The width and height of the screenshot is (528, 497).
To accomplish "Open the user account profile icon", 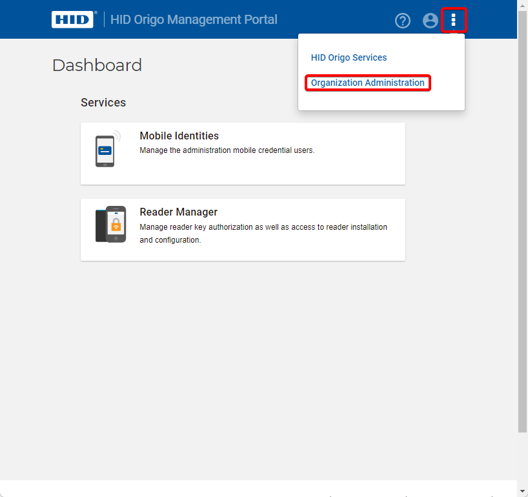I will pos(430,21).
